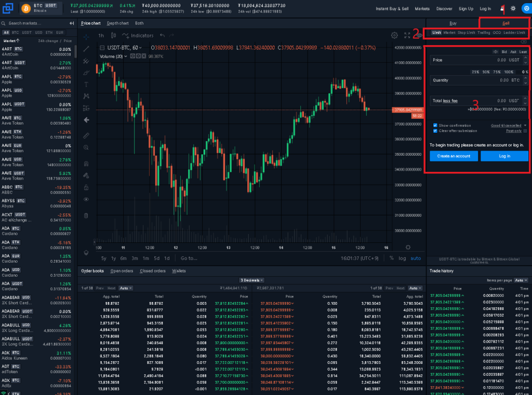Image resolution: width=532 pixels, height=395 pixels.
Task: Open the object tree layers icon
Action: [86, 253]
